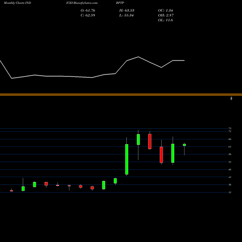This screenshot has height=242, width=242.
Task: Select the orange horizontal divider line
Action: [121, 94]
